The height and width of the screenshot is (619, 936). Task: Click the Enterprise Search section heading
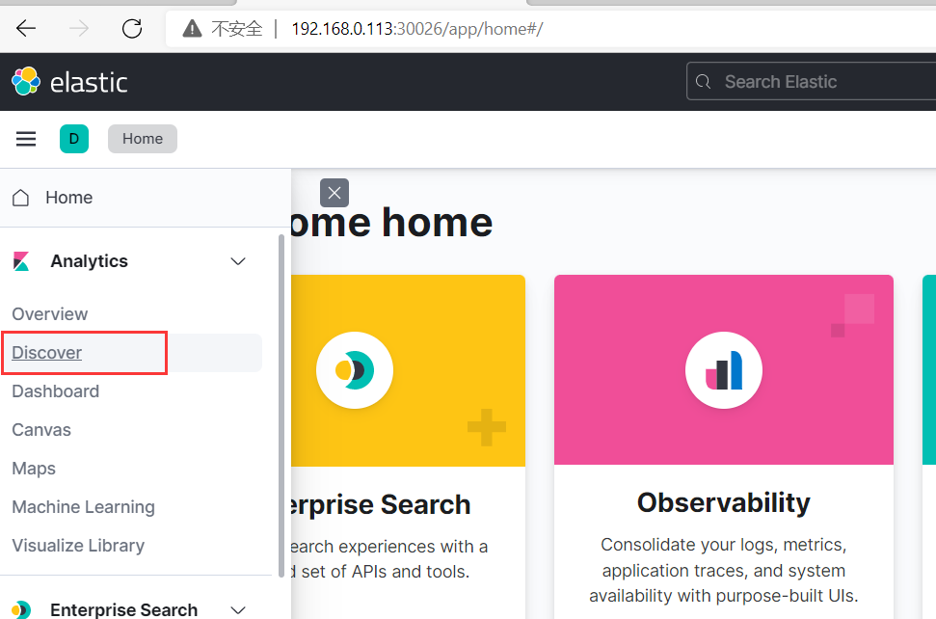pyautogui.click(x=123, y=609)
